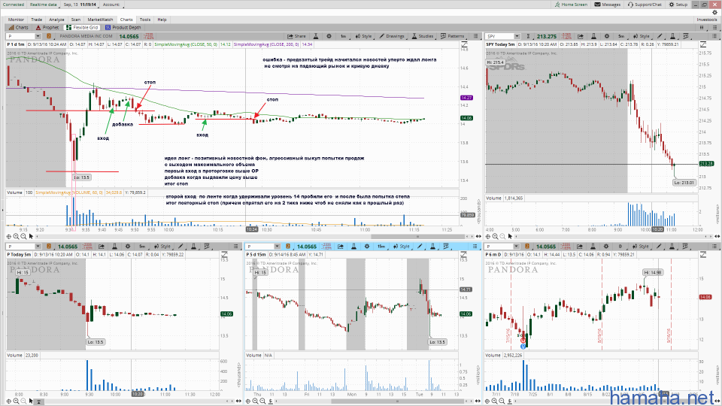Screen dimensions: 722x406
Task: Zoom in on the P Today 5m chart
Action: pos(16,401)
